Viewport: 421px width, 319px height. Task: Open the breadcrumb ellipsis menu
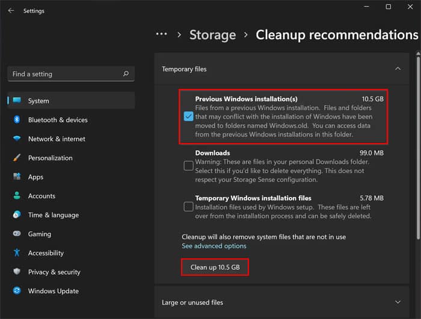pyautogui.click(x=161, y=34)
